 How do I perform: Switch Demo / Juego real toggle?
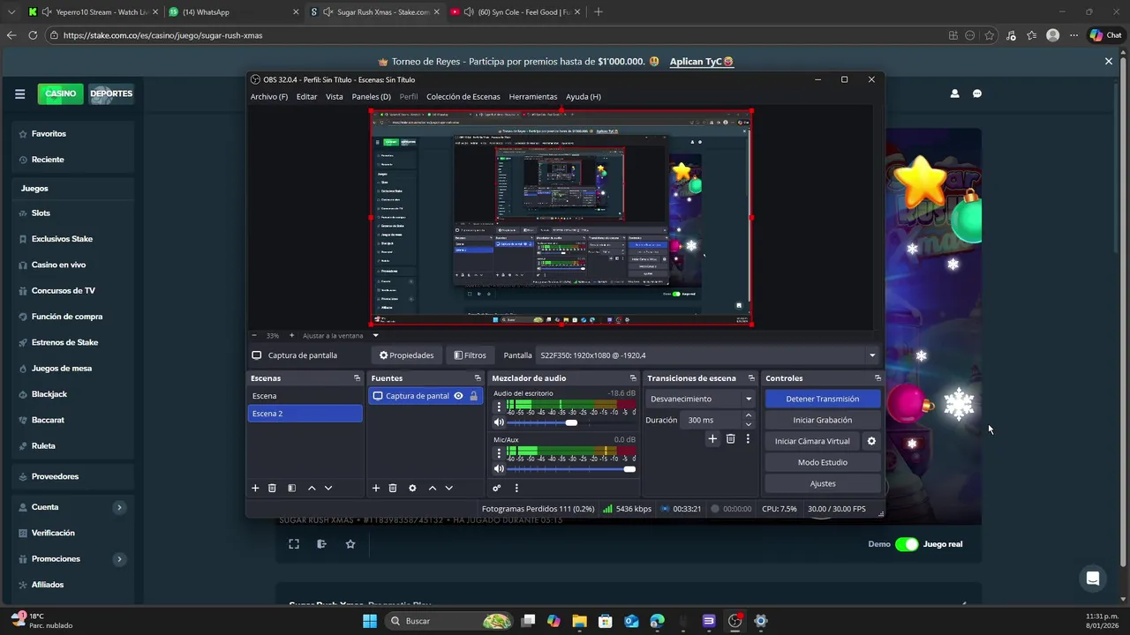[x=907, y=544]
